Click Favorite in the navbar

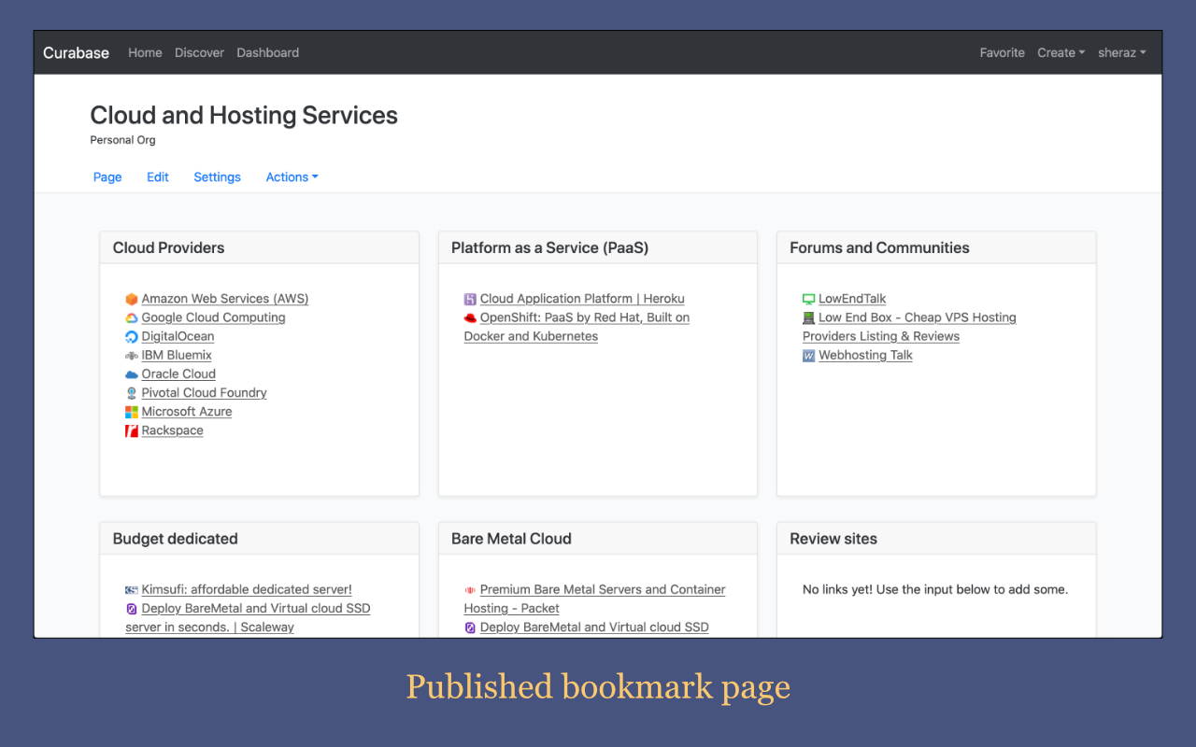(x=1002, y=53)
